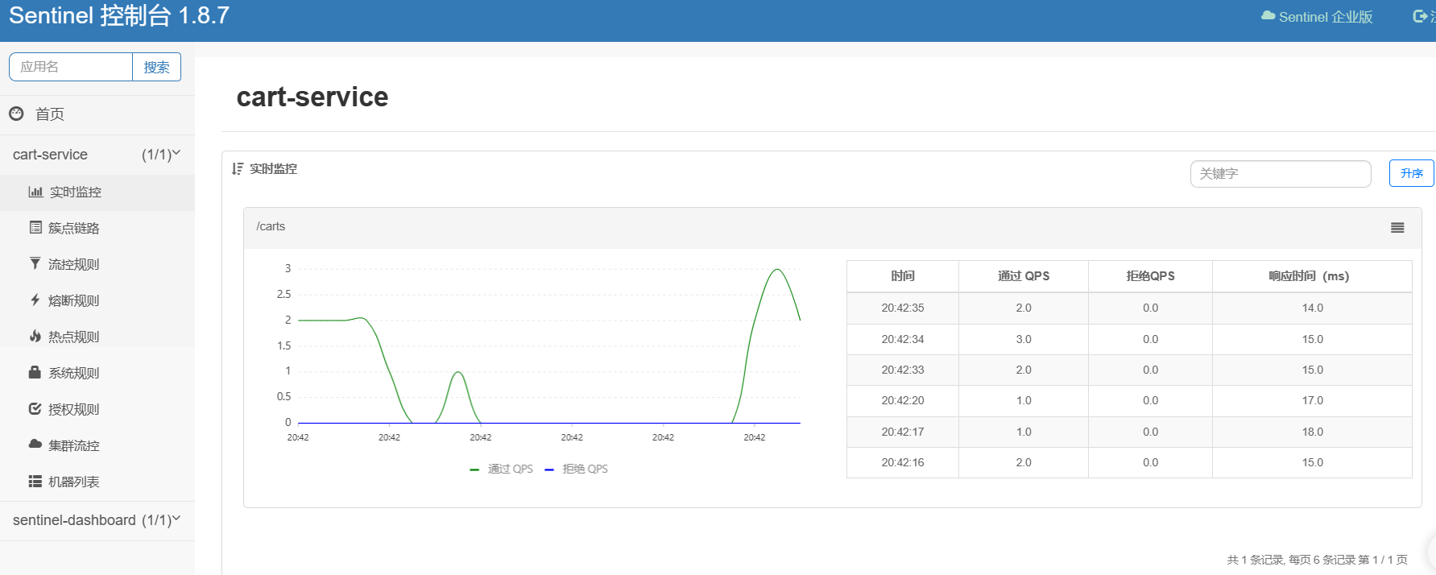Click the cloud icon for 集群流控
This screenshot has height=575, width=1436.
coord(35,444)
